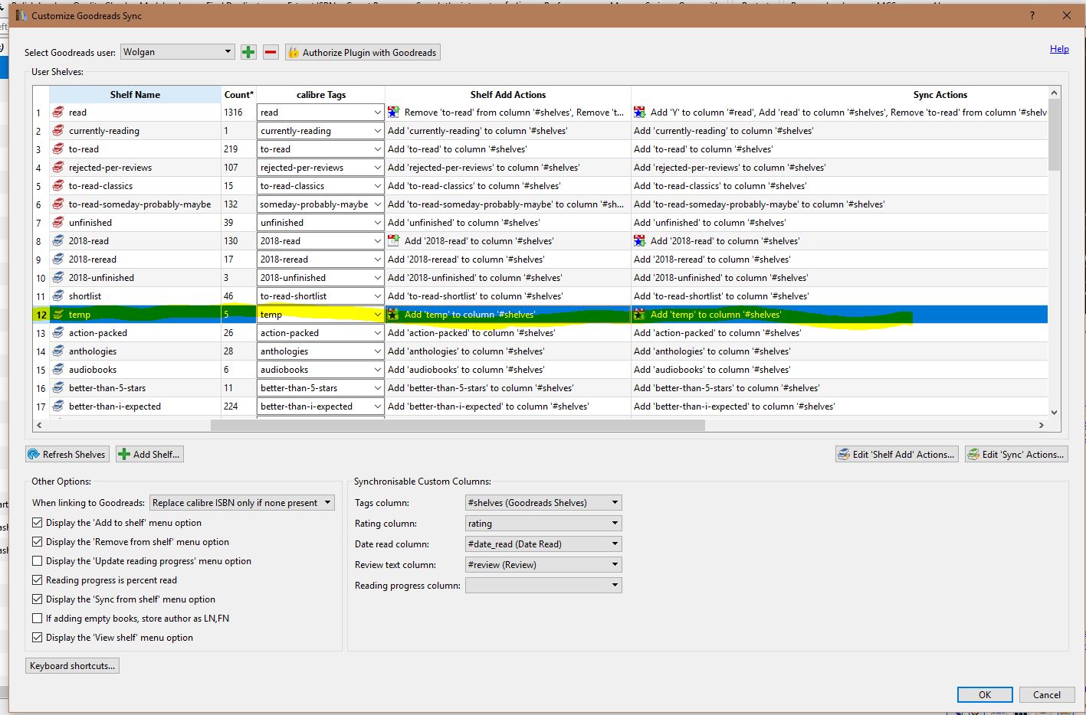Click the shelf icon next to 'to-read'

pos(58,149)
